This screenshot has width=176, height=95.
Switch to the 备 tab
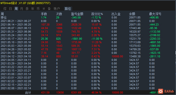tap(49, 9)
